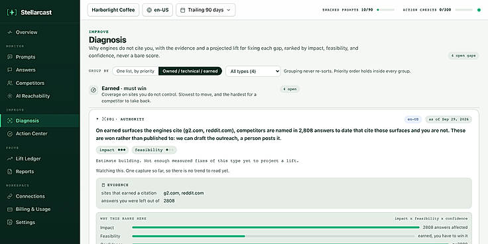Open the Answers page
Screen dimensions: 488x244
[x=40, y=70]
